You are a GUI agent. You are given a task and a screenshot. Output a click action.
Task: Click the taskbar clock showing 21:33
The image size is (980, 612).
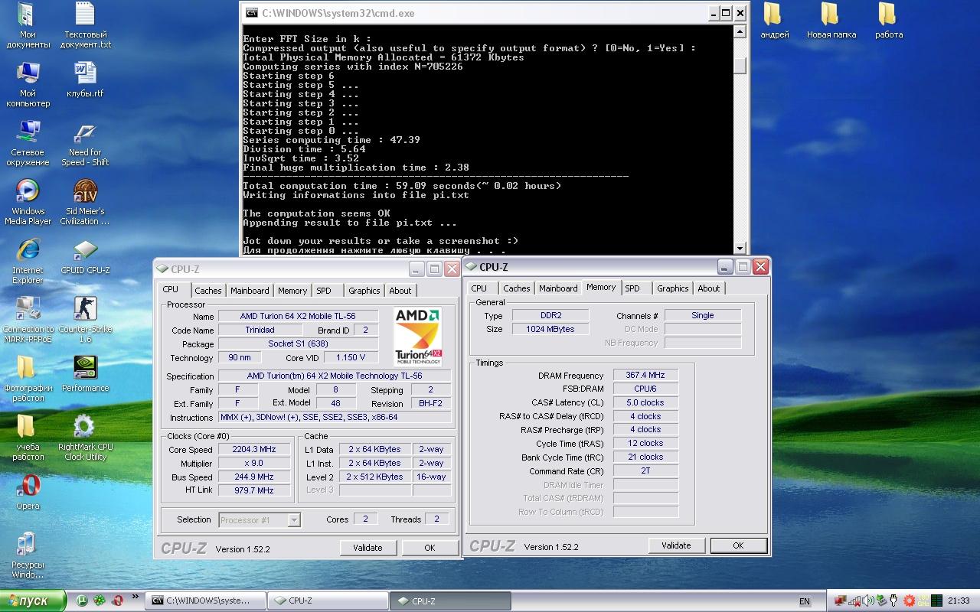[959, 601]
